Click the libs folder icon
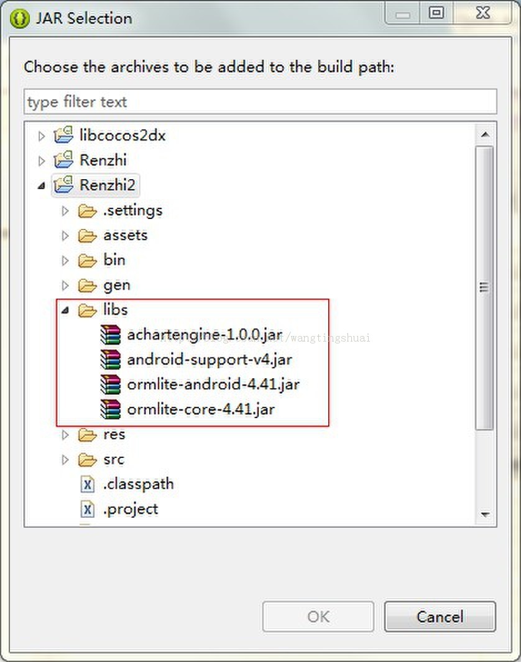The height and width of the screenshot is (662, 521). pyautogui.click(x=87, y=310)
